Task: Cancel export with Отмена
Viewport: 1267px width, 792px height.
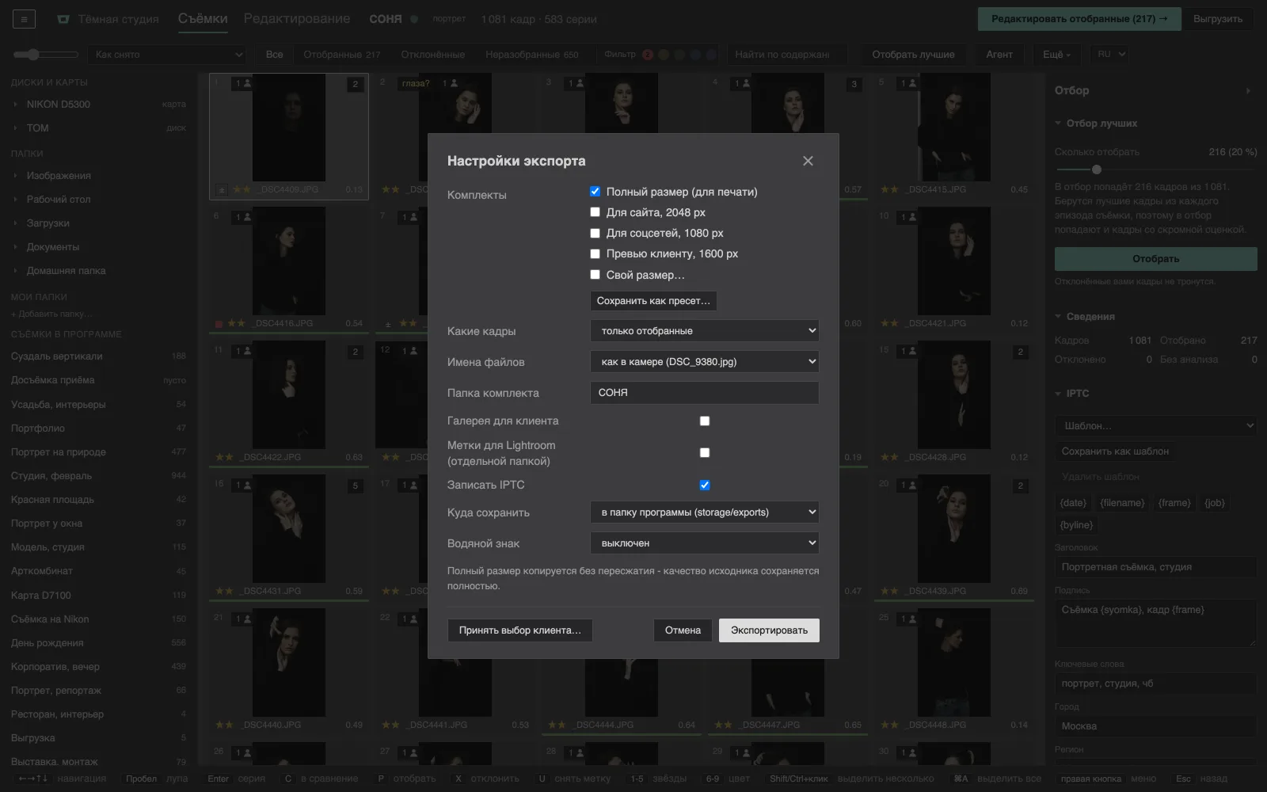Action: 683,630
